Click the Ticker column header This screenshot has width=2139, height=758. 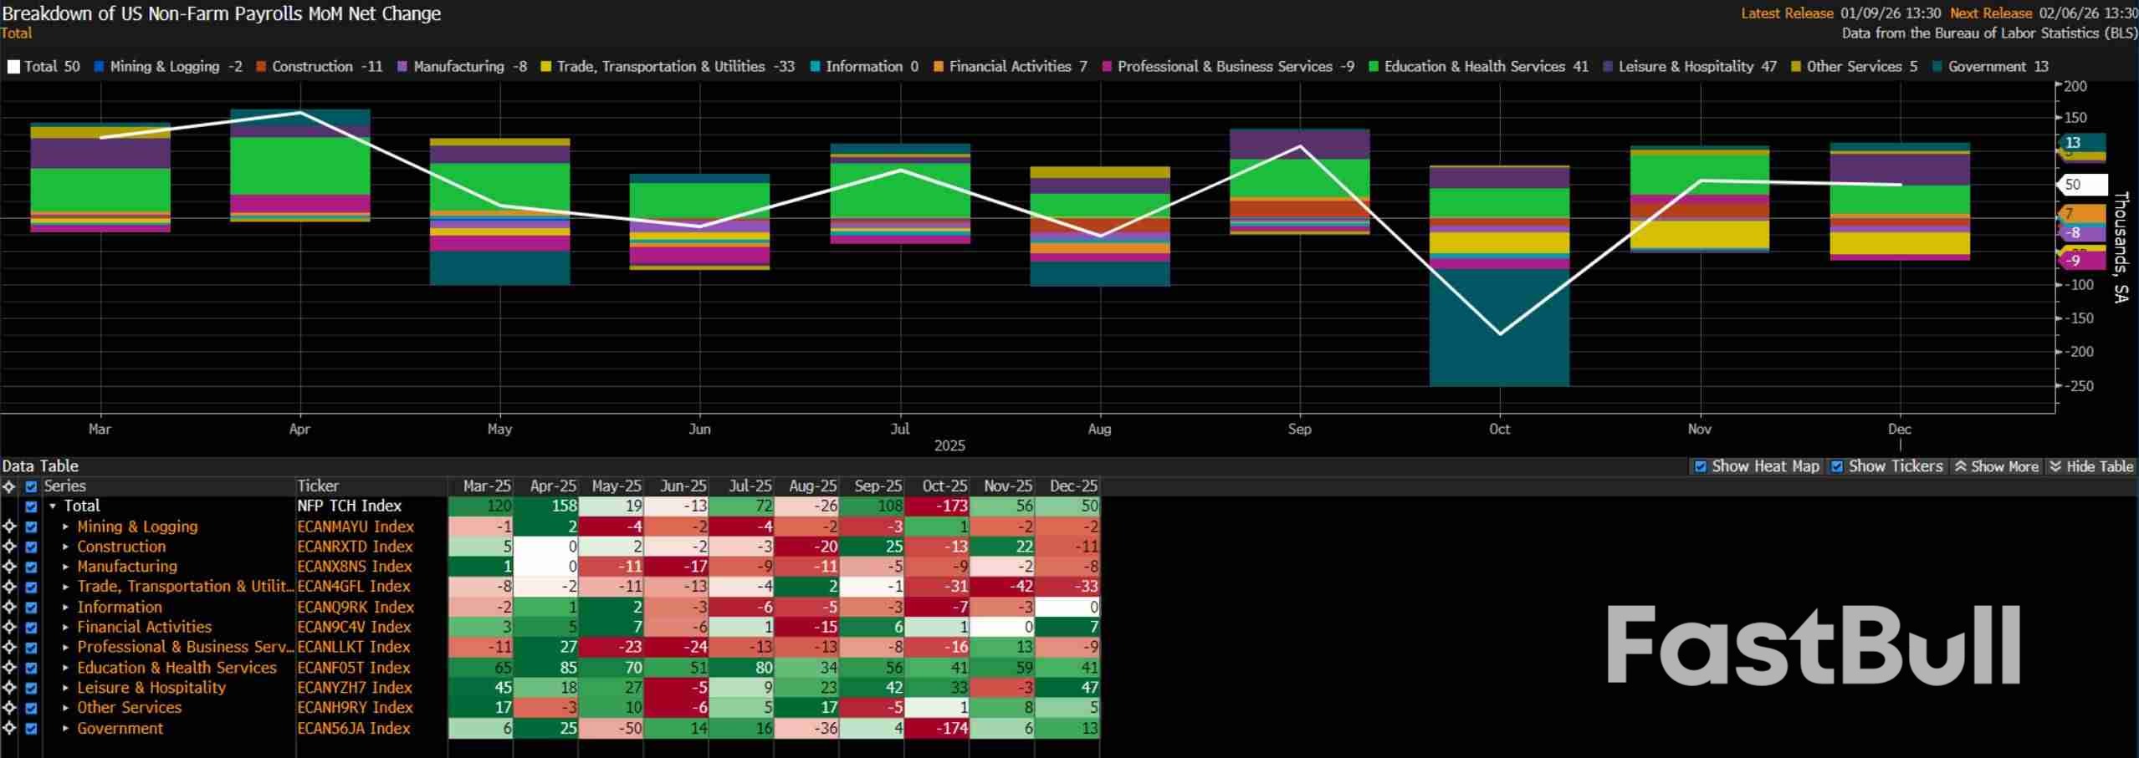point(318,486)
